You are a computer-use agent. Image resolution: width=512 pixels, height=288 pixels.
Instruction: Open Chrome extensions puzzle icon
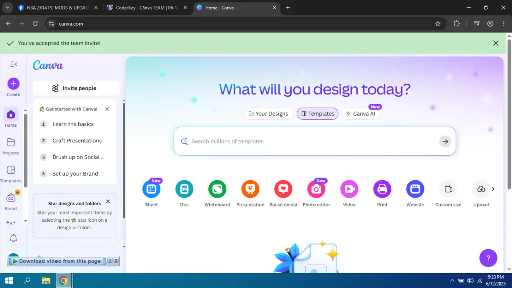click(457, 24)
